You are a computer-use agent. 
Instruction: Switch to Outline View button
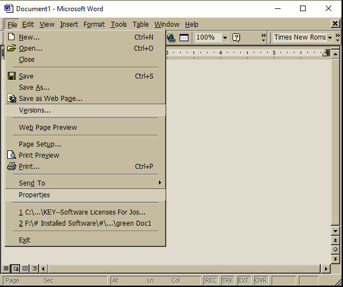[35, 269]
